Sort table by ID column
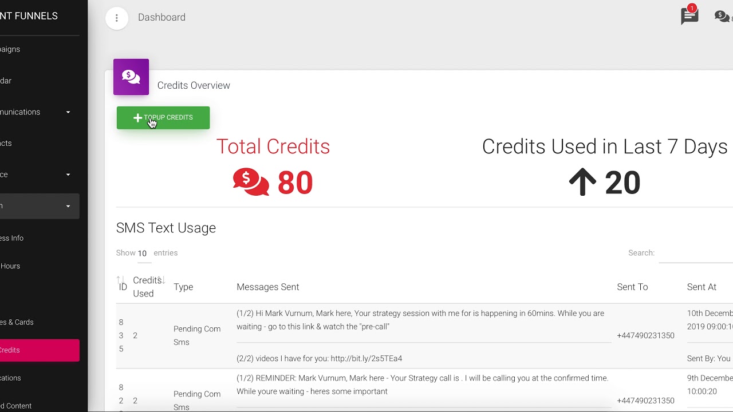 (123, 287)
